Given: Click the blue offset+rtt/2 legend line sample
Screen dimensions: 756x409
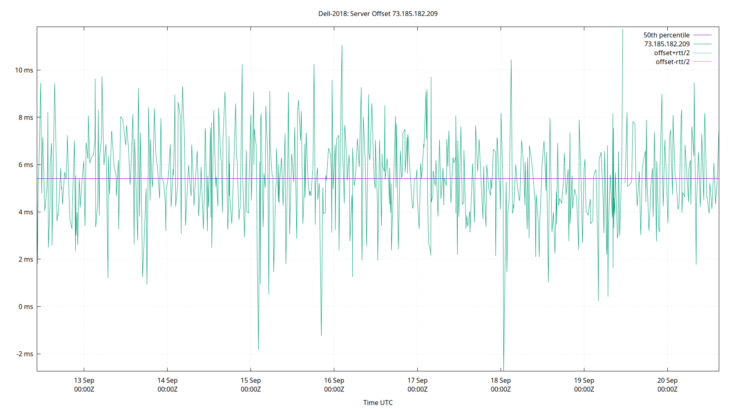Looking at the screenshot, I should 702,53.
